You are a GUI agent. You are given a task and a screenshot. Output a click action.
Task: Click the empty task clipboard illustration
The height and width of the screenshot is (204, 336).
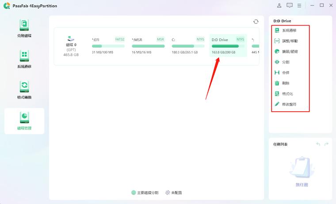[x=302, y=167]
